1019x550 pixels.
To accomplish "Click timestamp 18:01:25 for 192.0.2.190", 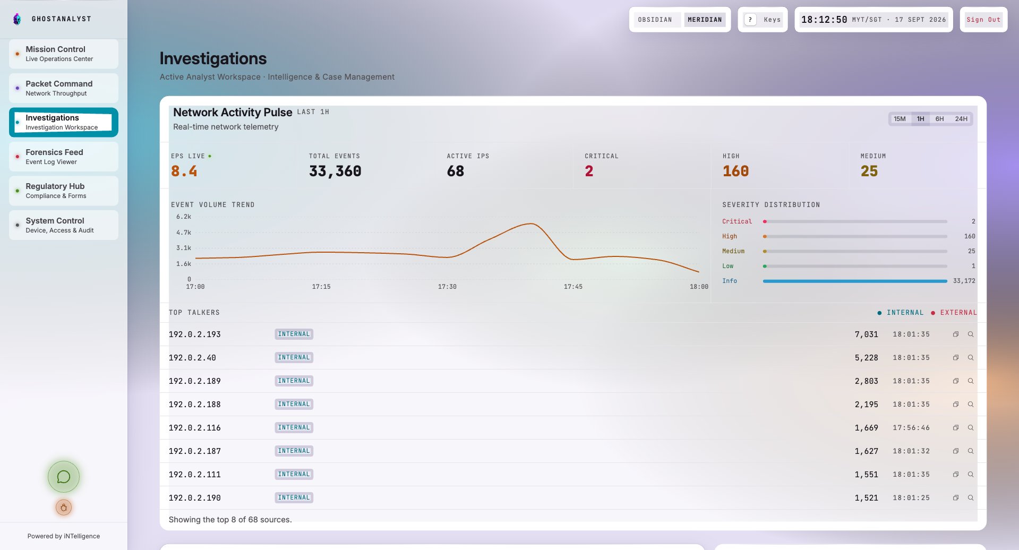I will tap(911, 498).
